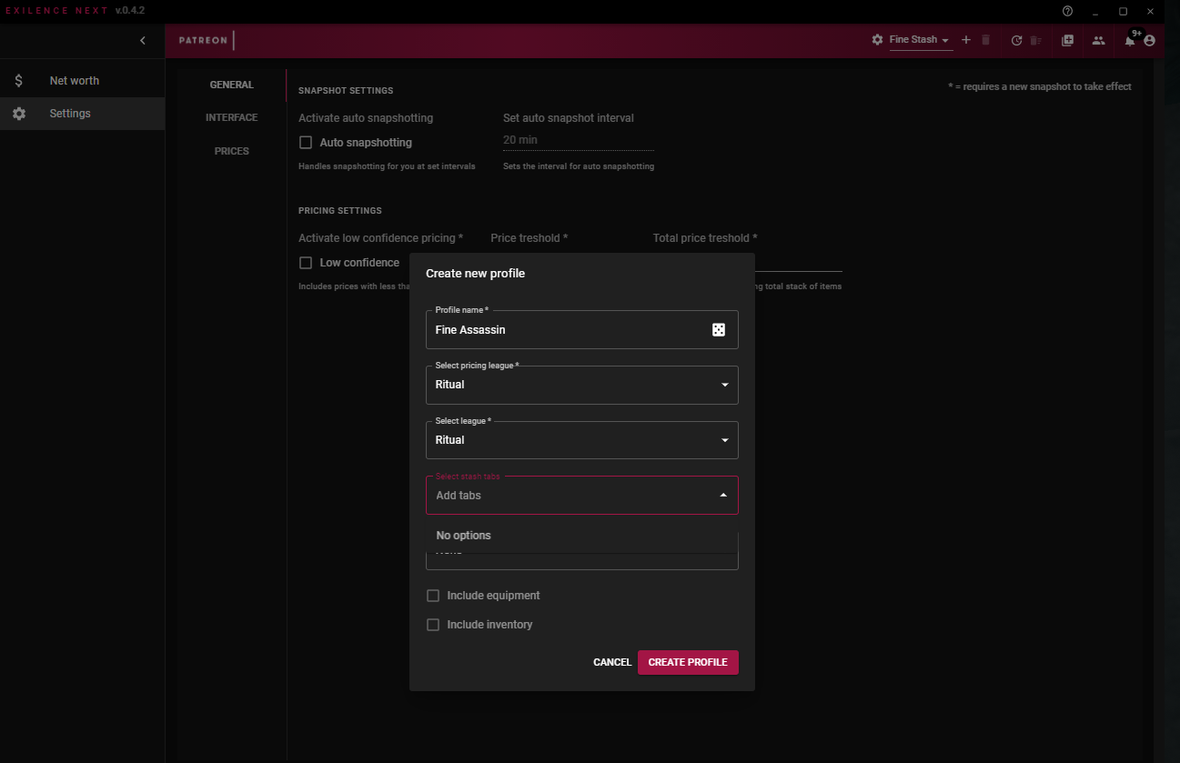Enable Auto snapshotting
The height and width of the screenshot is (763, 1180).
click(x=306, y=142)
